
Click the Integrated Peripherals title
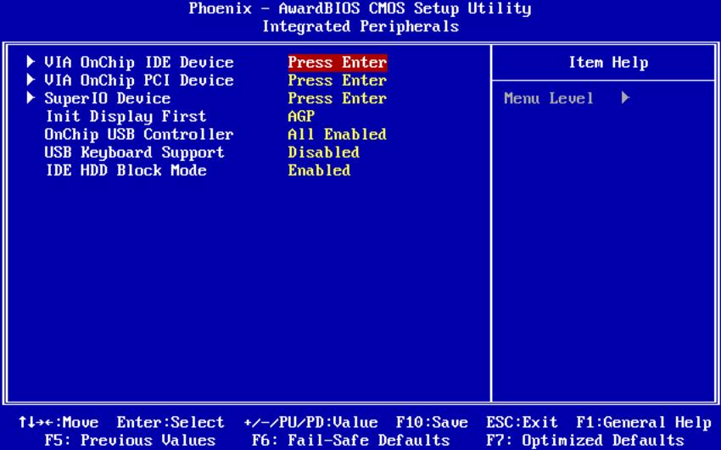360,26
